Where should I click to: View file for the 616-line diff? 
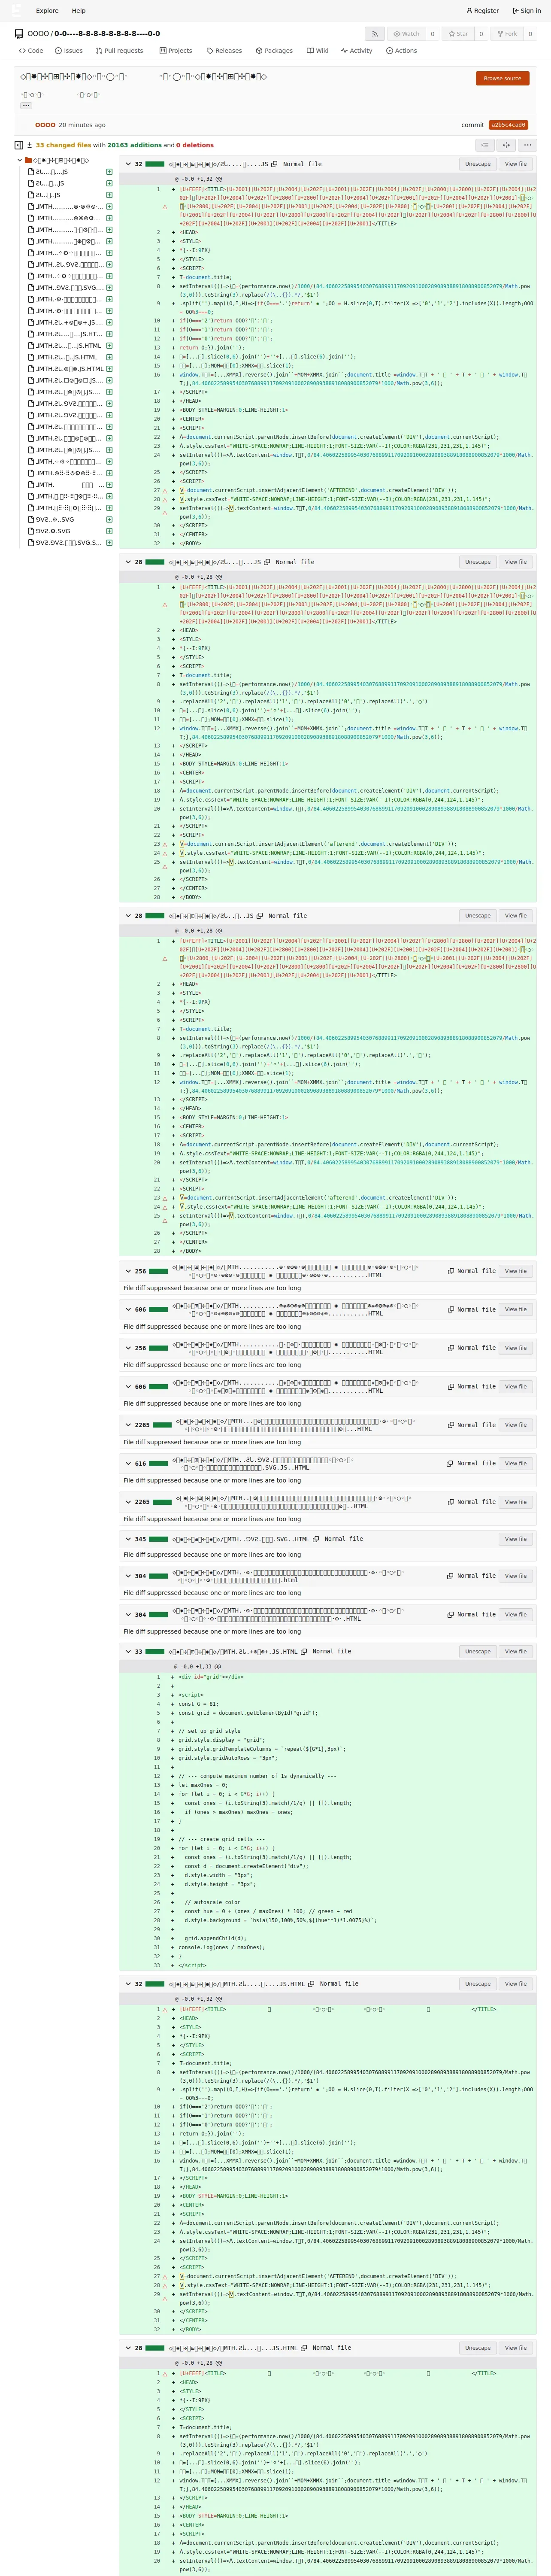coord(516,1463)
